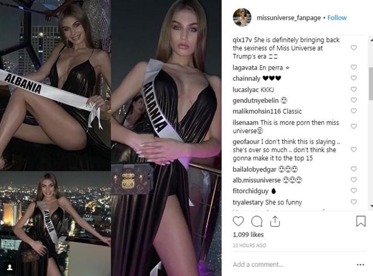Open the three-dots more options menu
Screen dimensions: 373x276
point(360,265)
